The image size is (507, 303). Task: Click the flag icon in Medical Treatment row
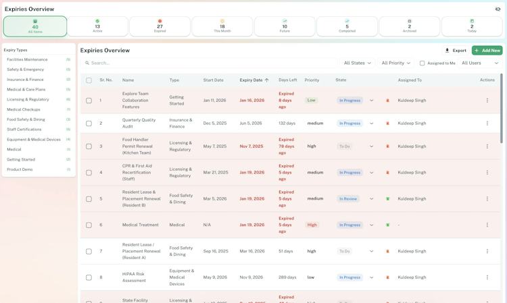click(387, 225)
